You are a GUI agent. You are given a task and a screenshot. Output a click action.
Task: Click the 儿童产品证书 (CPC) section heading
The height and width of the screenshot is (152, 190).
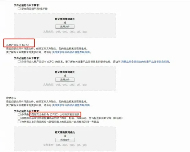(x=18, y=45)
